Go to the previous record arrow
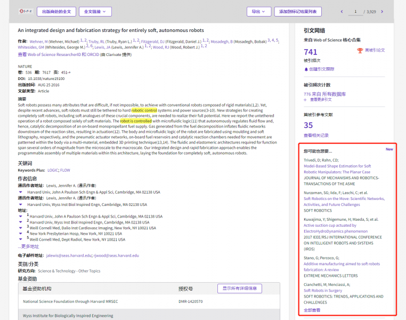 342,11
